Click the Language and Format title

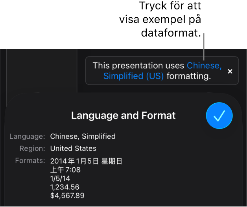[x=124, y=115]
